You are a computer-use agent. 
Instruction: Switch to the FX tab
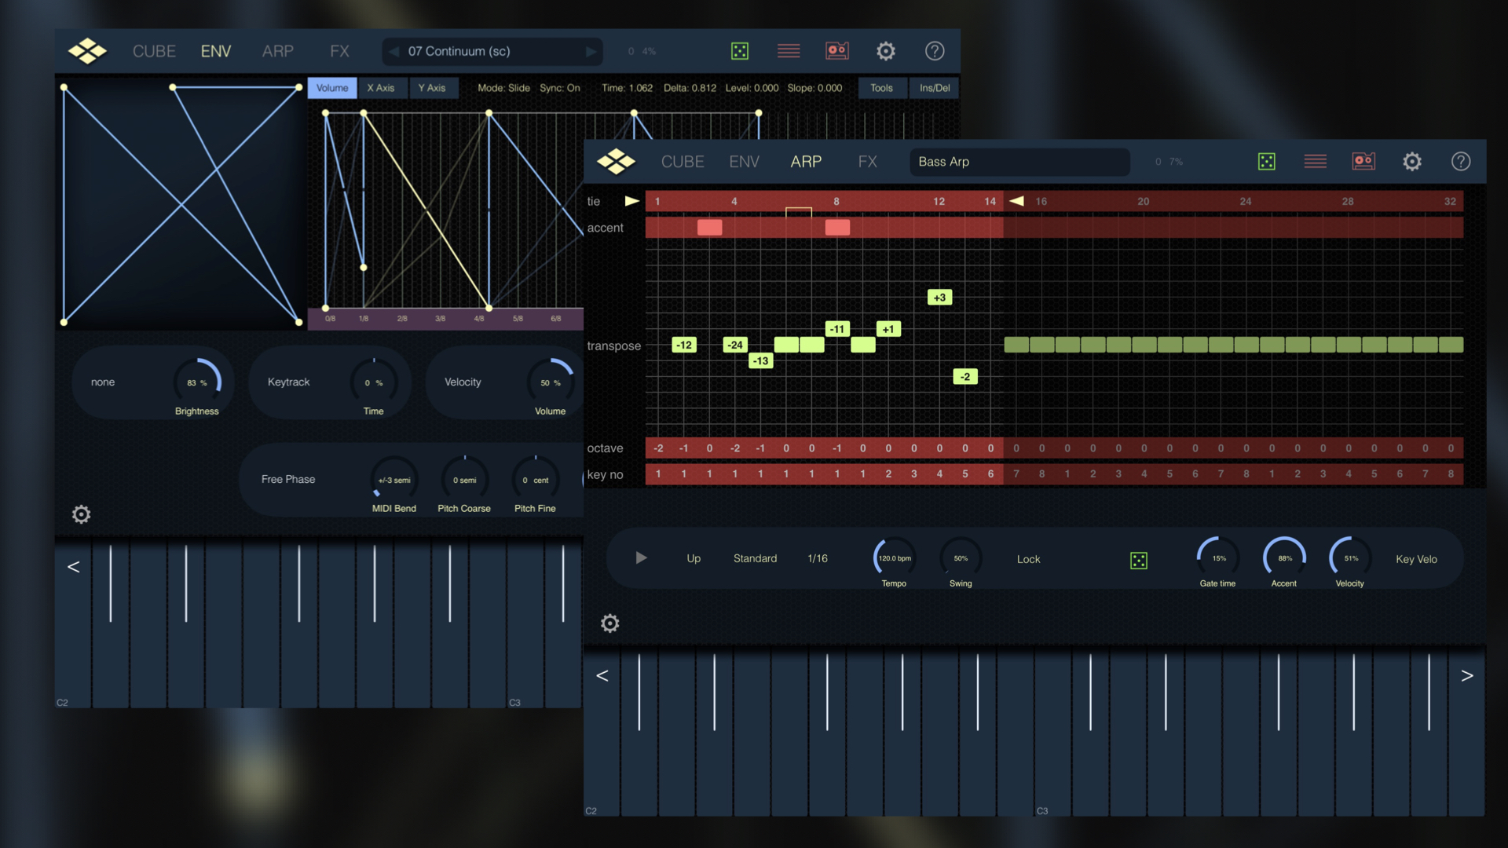pos(867,162)
